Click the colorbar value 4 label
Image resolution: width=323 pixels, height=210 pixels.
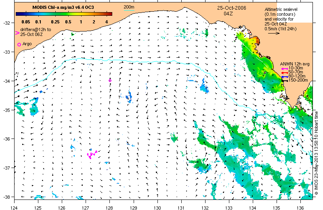click(107, 22)
